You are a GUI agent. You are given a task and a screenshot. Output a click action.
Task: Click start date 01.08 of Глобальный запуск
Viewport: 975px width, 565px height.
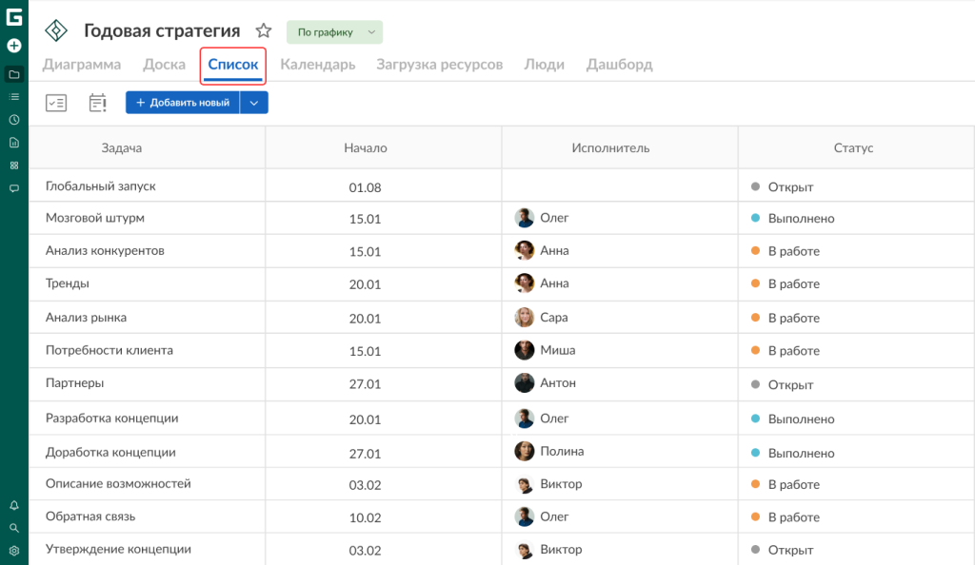[365, 187]
